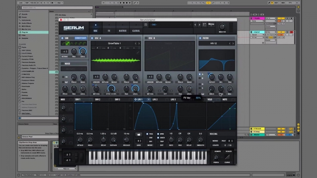The height and width of the screenshot is (178, 317).
Task: Open the GrowlTable 1 wavetable menu
Action: [x=114, y=44]
